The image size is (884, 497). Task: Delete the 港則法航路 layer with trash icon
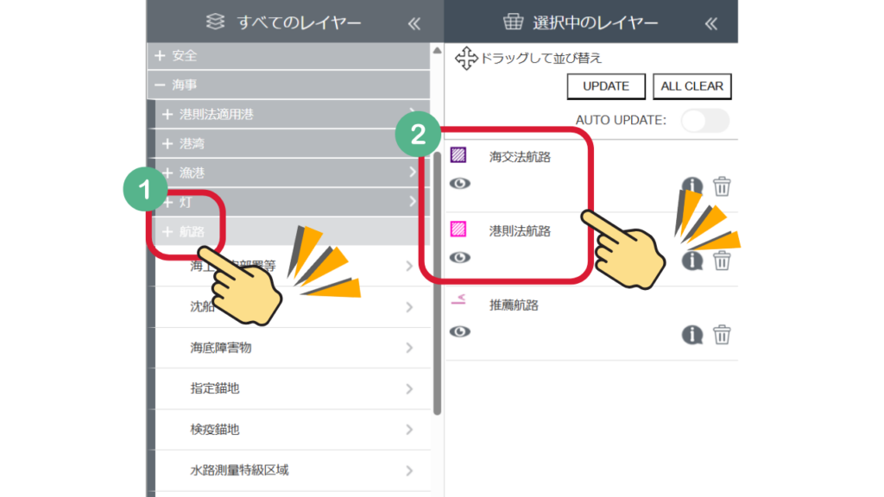pos(722,260)
